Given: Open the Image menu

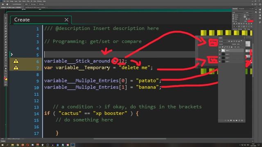Looking at the screenshot, I should [11, 1].
